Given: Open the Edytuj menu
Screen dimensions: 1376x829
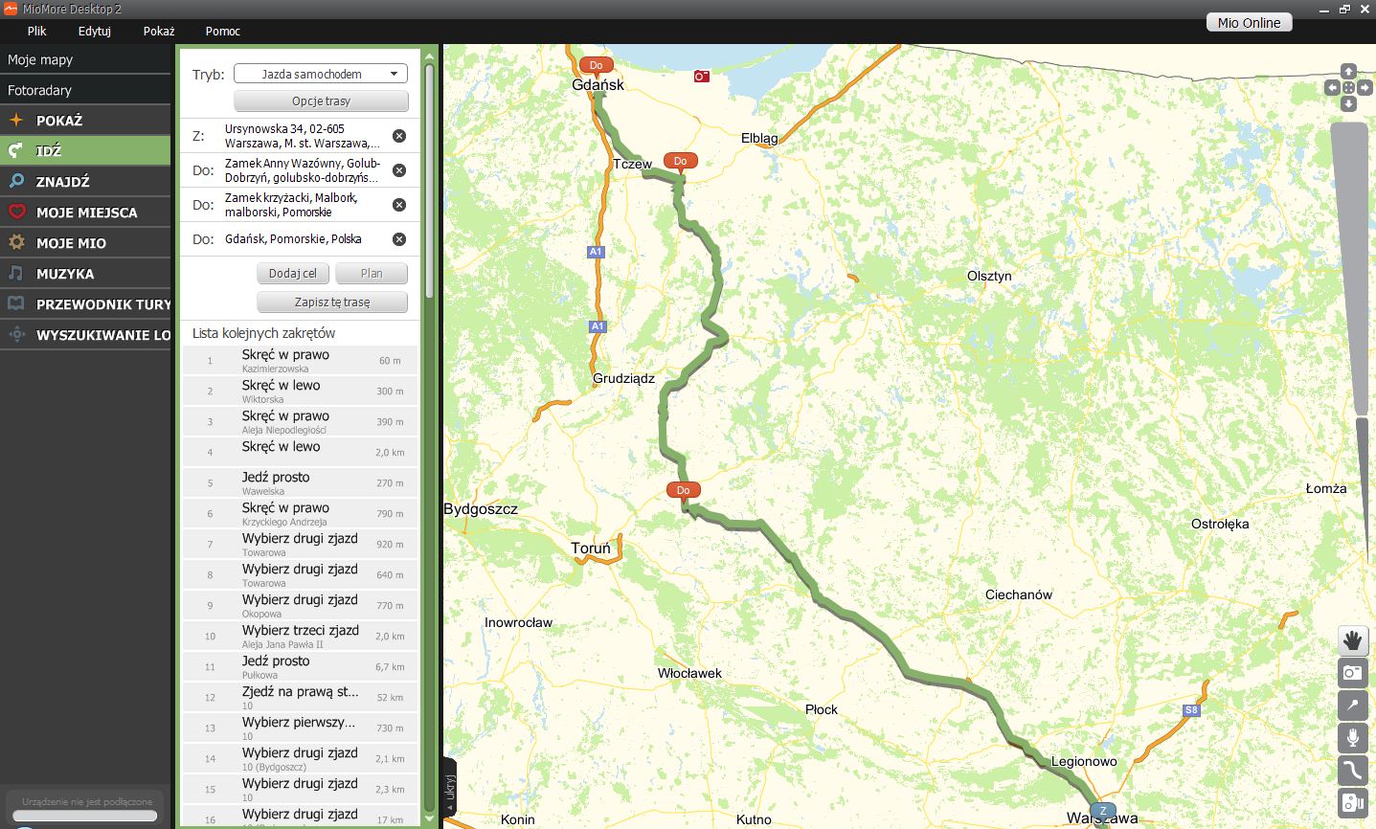Looking at the screenshot, I should [94, 31].
